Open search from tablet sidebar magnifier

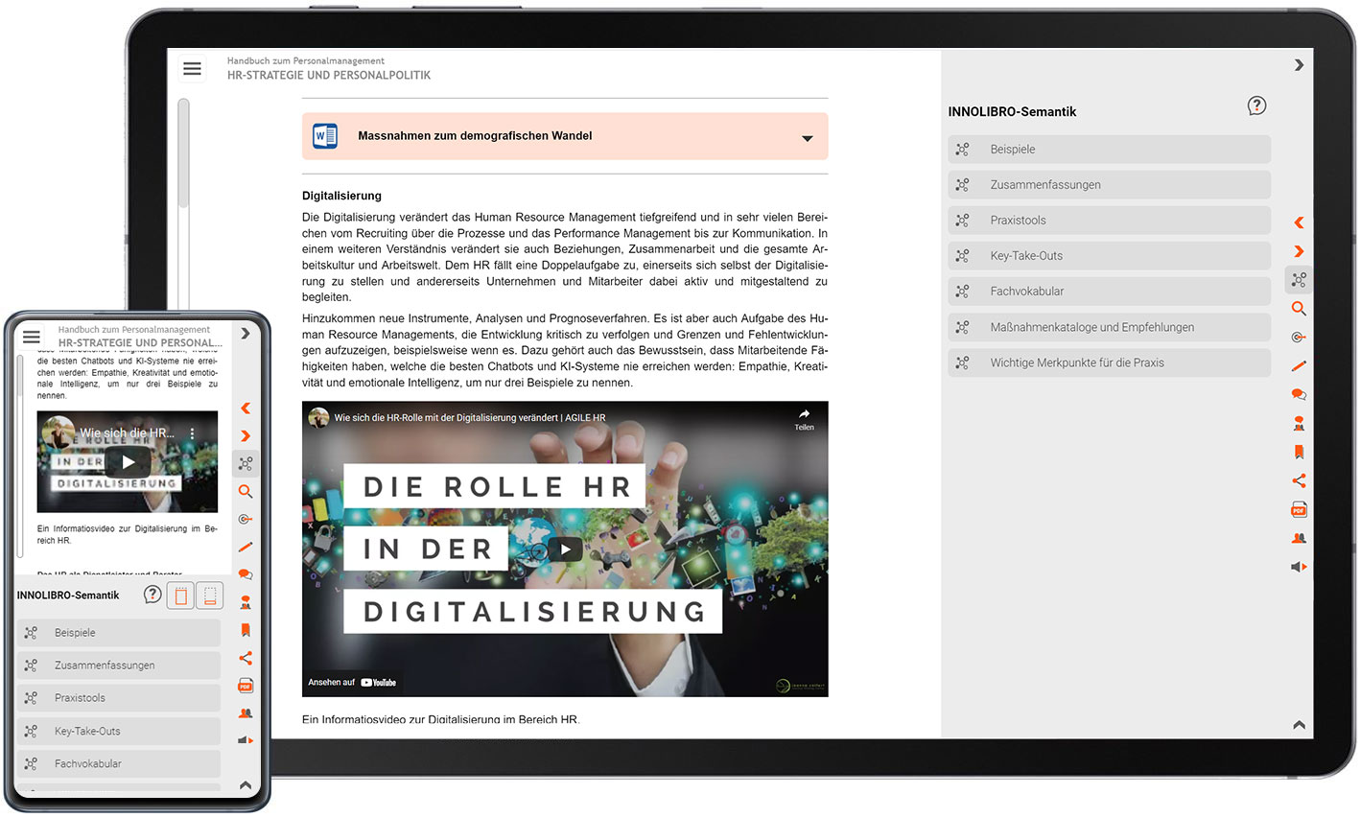coord(1299,309)
